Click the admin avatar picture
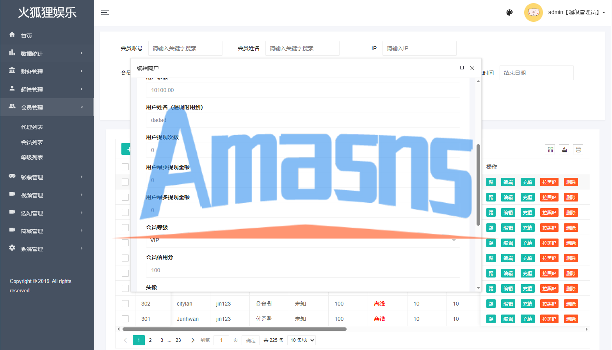The width and height of the screenshot is (612, 350). pos(533,12)
